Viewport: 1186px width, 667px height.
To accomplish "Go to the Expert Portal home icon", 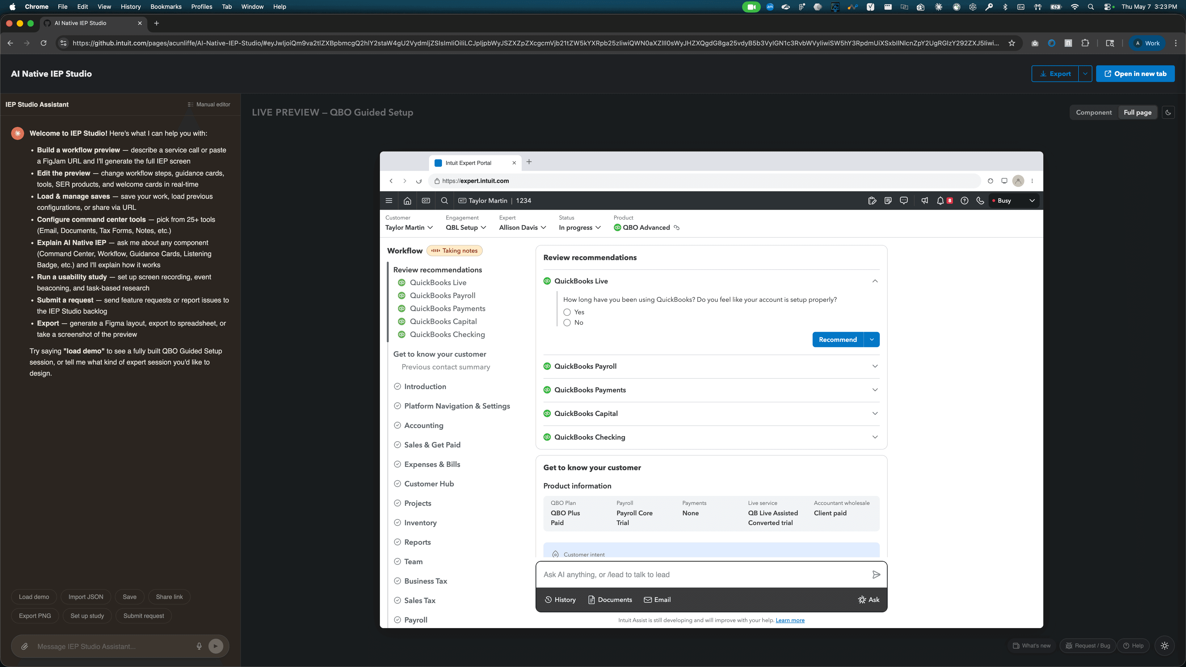I will click(x=407, y=201).
